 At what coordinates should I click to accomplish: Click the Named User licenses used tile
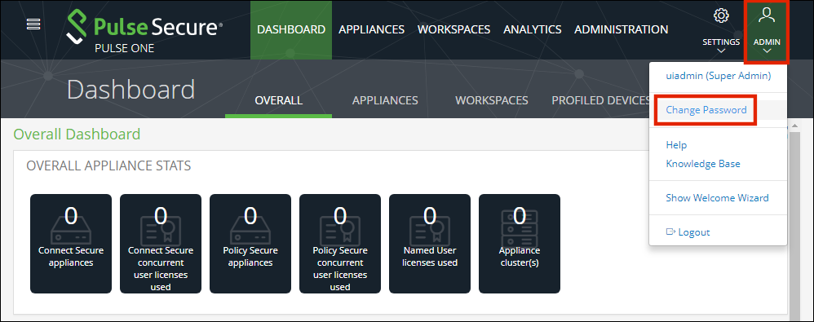pyautogui.click(x=430, y=244)
